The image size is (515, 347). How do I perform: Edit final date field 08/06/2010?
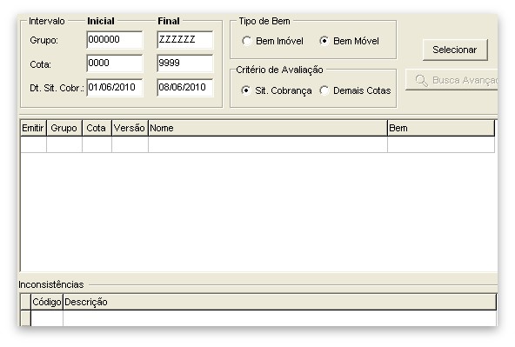(185, 87)
